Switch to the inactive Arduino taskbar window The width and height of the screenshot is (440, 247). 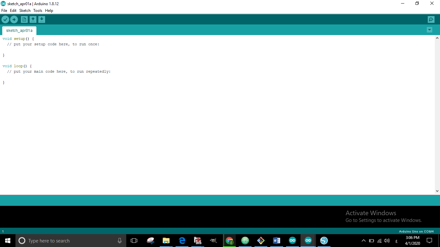click(x=292, y=241)
